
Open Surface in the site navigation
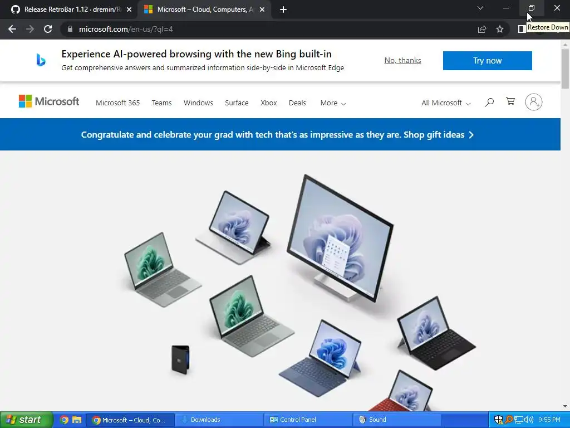click(237, 103)
